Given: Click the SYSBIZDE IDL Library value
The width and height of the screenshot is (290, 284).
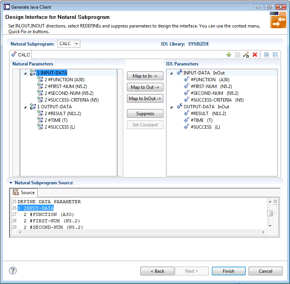Looking at the screenshot, I should point(198,44).
